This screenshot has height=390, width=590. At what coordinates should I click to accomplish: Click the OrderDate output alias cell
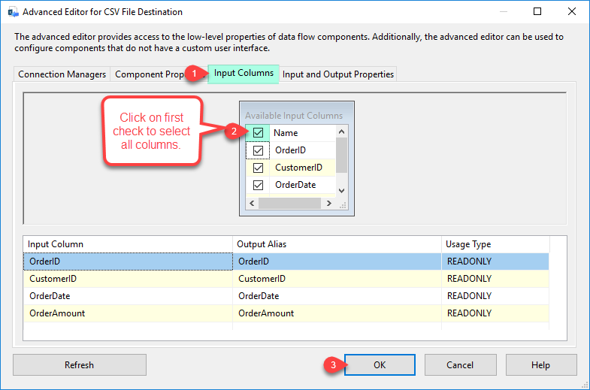[337, 296]
